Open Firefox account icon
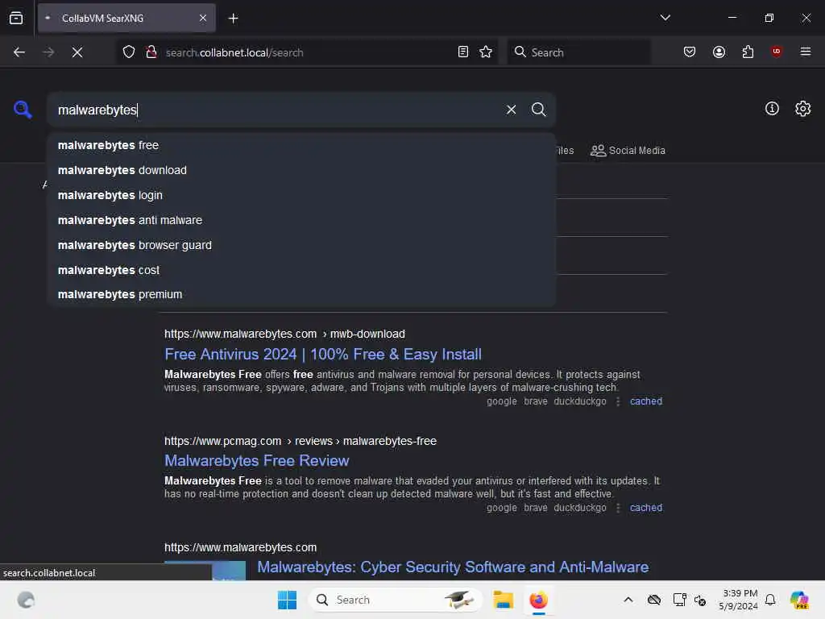 coord(719,52)
